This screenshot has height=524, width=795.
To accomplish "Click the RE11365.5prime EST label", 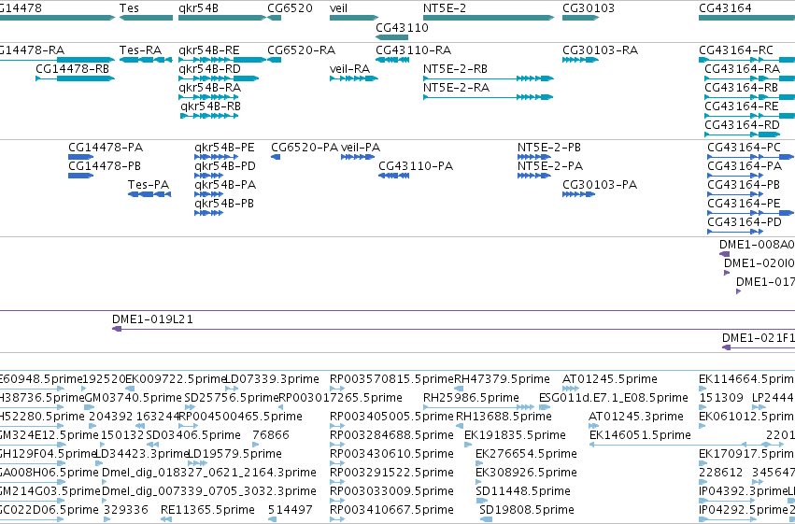I will pos(207,510).
